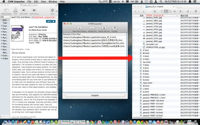
Task: Sort by the 修改日期 column header
Action: 184,16
